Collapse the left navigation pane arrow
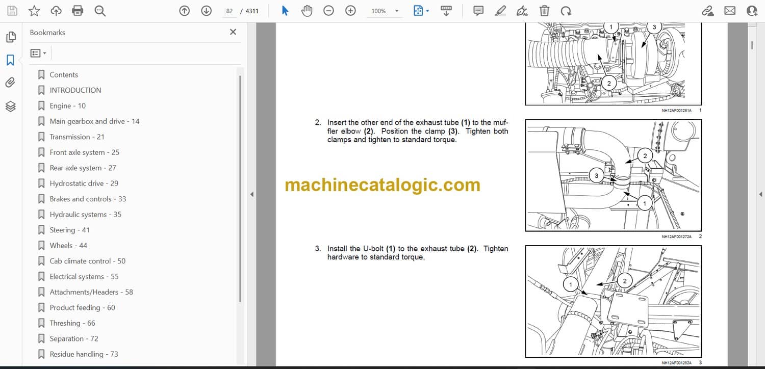This screenshot has width=765, height=369. (x=251, y=194)
